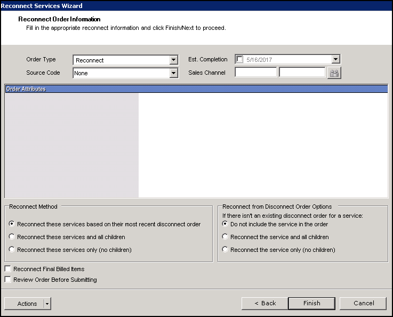Select Reconnect these services only (no children)
Image resolution: width=393 pixels, height=317 pixels.
pos(12,250)
